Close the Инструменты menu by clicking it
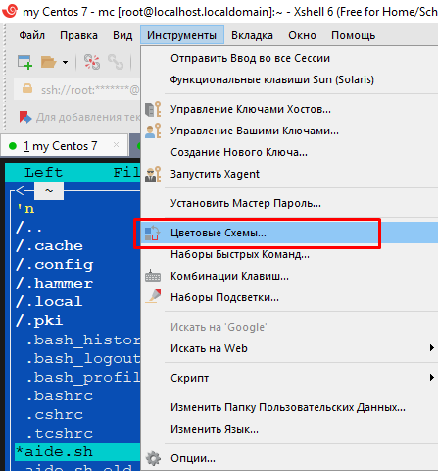438x471 pixels. tap(182, 35)
